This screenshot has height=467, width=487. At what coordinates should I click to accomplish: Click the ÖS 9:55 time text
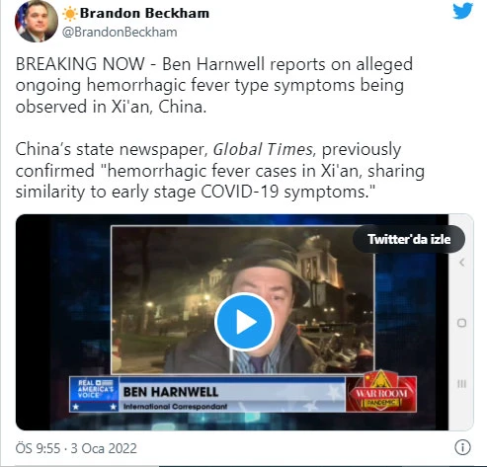pyautogui.click(x=39, y=448)
